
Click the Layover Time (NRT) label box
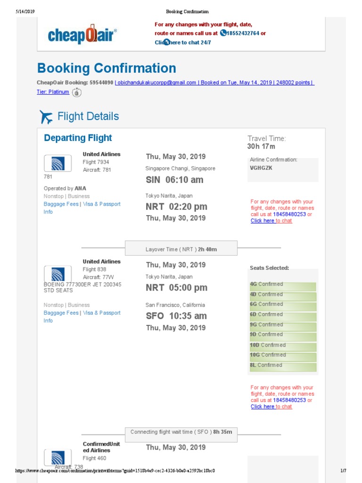[x=181, y=249]
